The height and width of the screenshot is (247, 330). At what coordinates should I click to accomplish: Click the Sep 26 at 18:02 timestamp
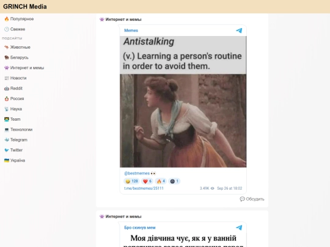point(230,188)
